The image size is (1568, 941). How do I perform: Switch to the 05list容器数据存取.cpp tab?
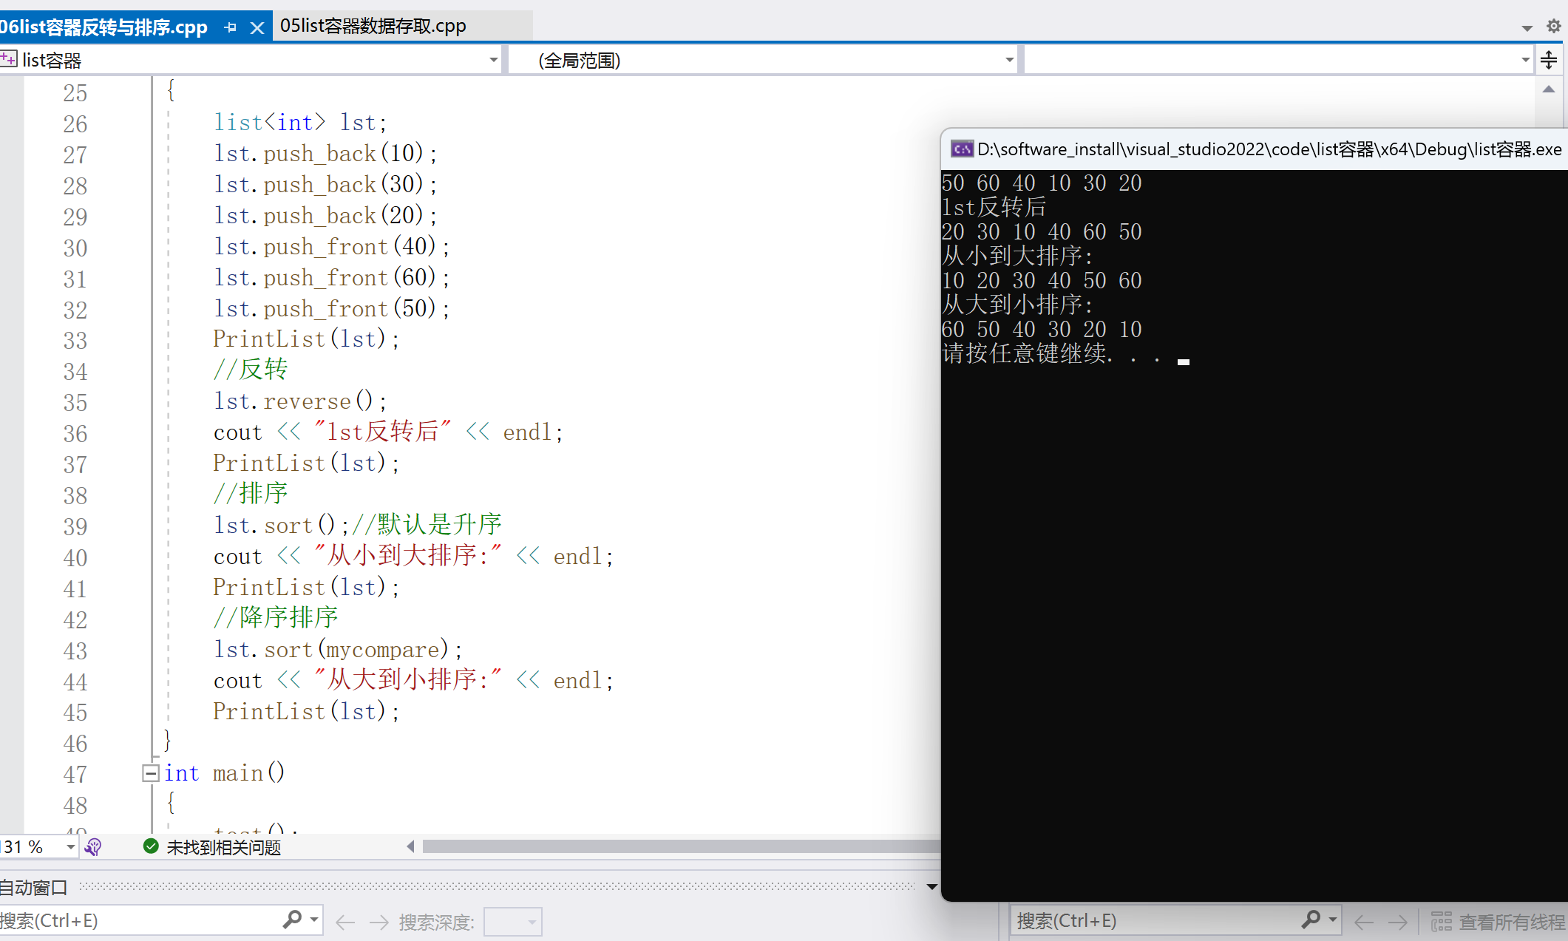372,25
